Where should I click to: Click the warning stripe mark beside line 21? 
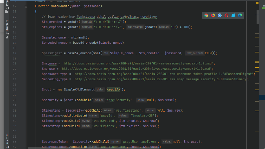pyautogui.click(x=257, y=62)
